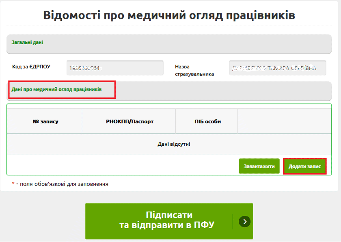Image resolution: width=341 pixels, height=242 pixels.
Task: Select the 'Назва страхувальника' input field
Action: coord(278,68)
